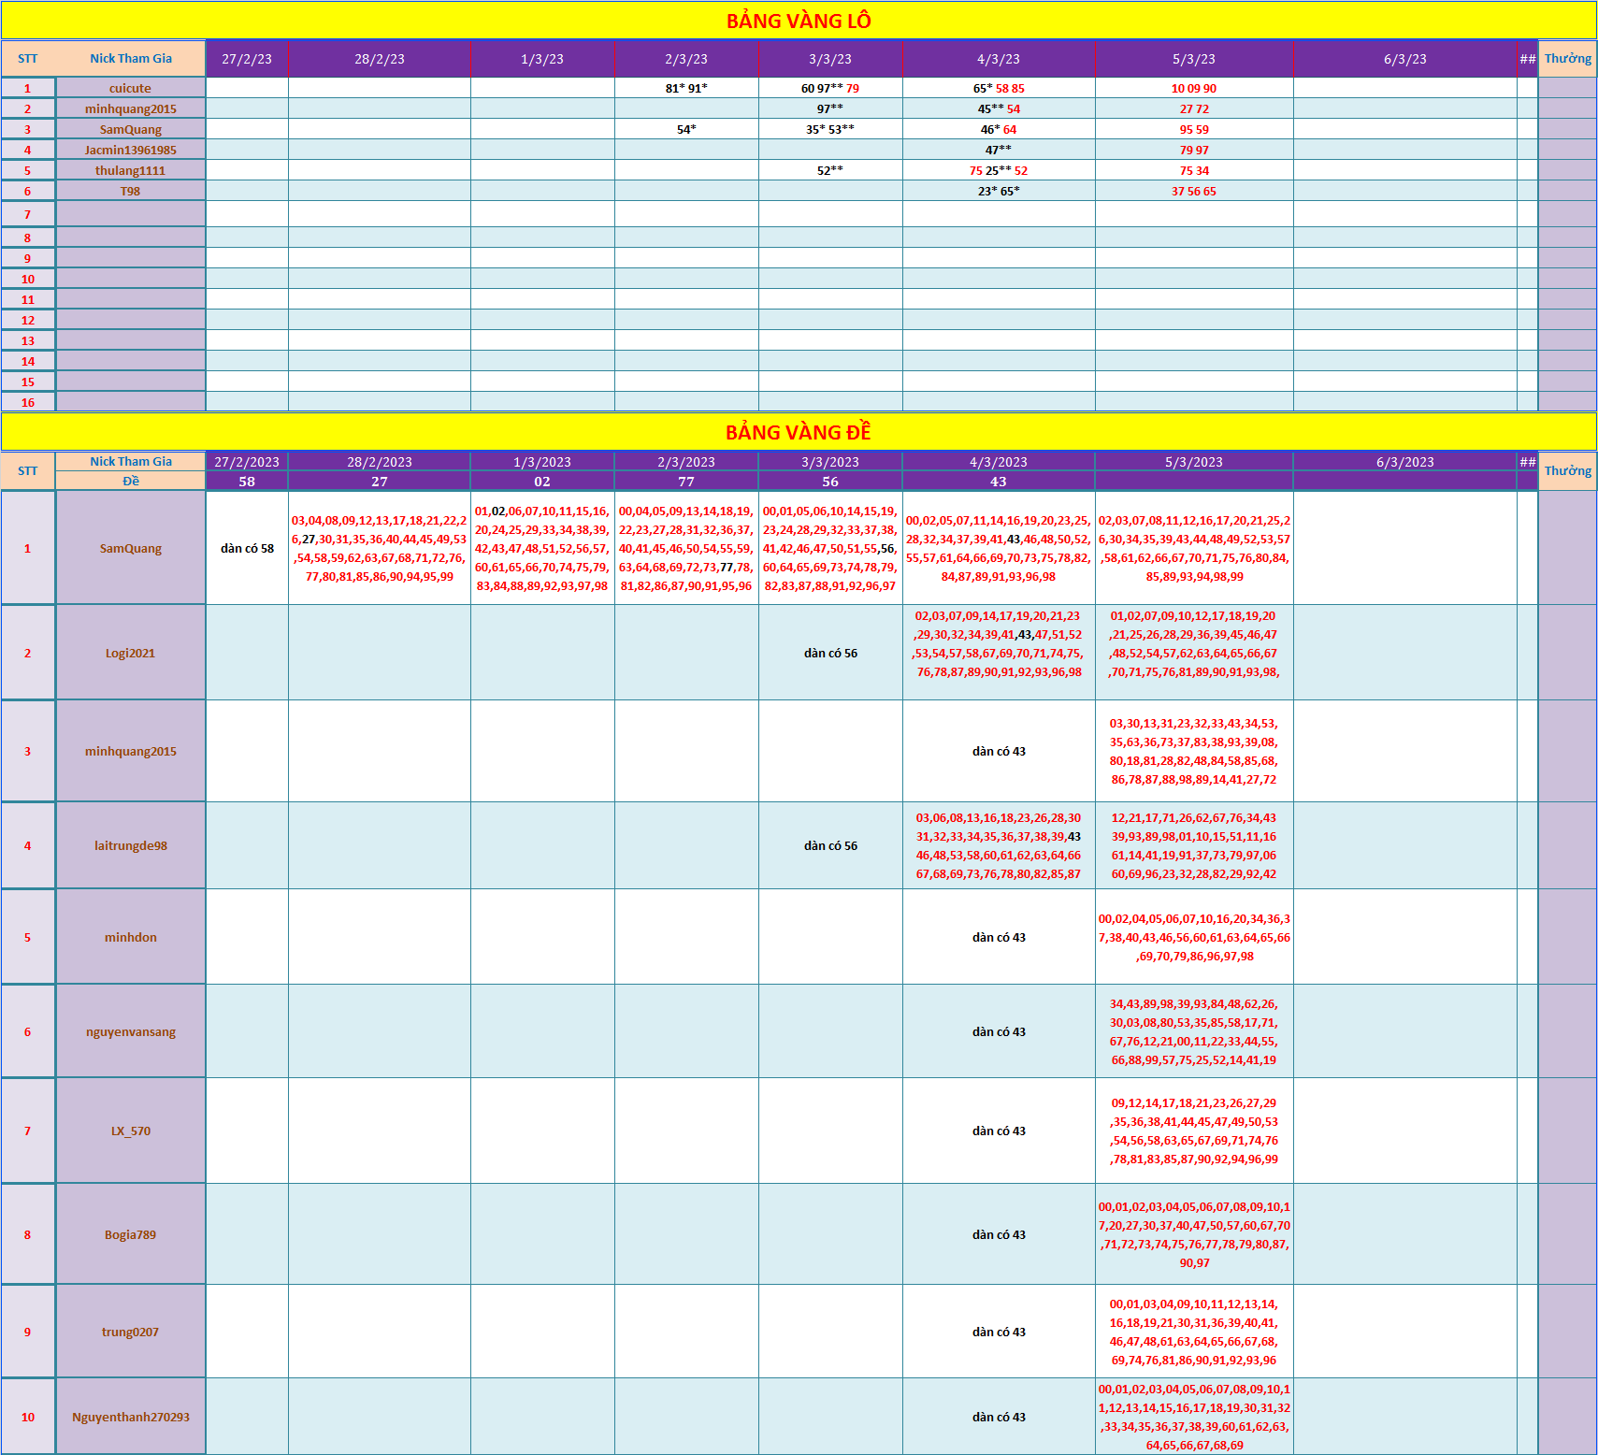Click the BẢNG VÀNG LÔ title banner
Screen dimensions: 1598x1455
[799, 21]
